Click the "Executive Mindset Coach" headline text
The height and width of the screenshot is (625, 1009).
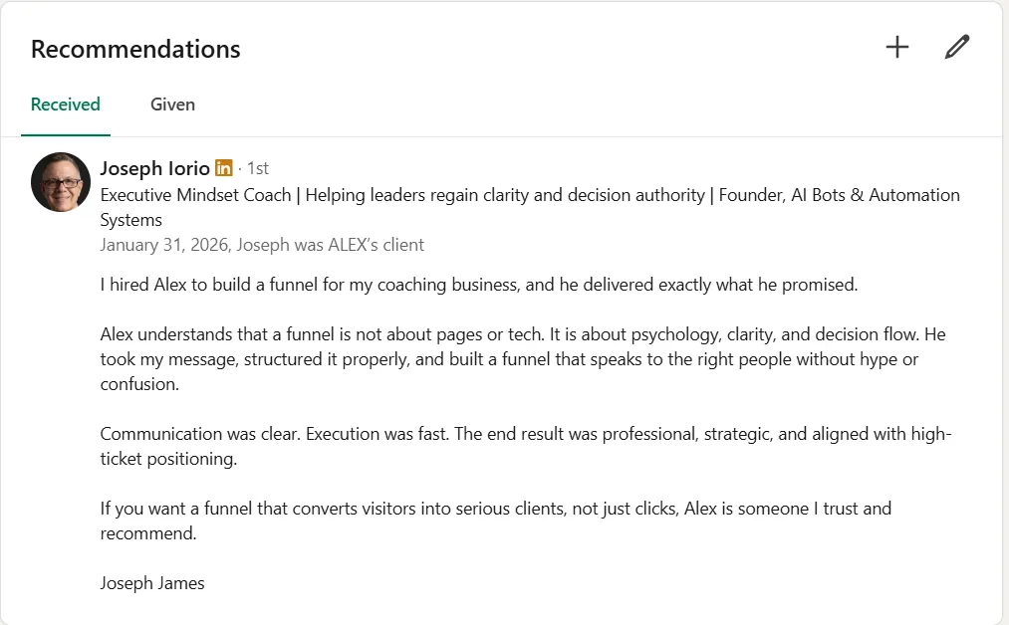tap(196, 195)
